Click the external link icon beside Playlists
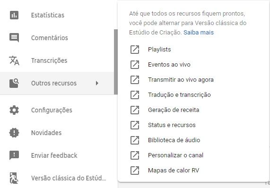 (135, 50)
